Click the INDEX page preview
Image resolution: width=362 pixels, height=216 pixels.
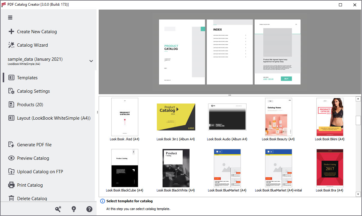(x=230, y=52)
